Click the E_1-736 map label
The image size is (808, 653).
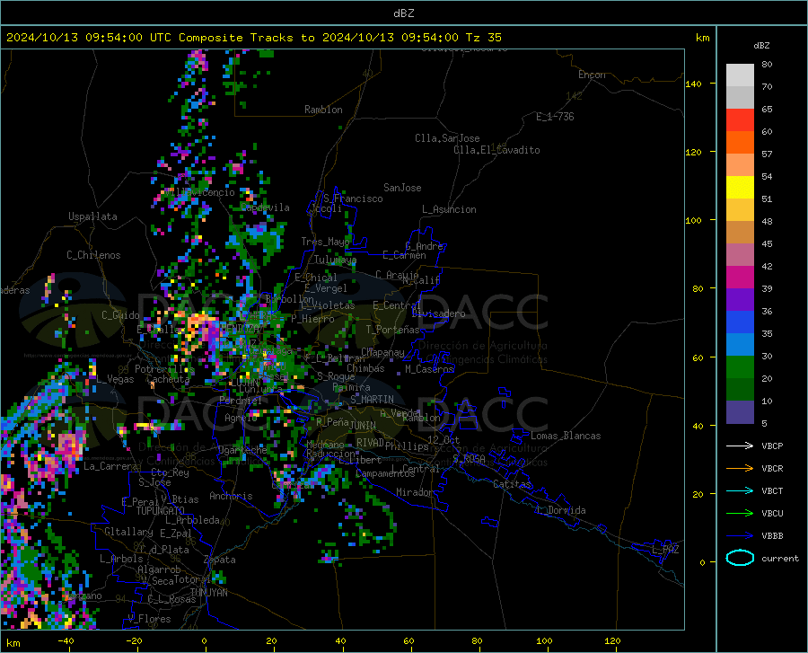[555, 117]
